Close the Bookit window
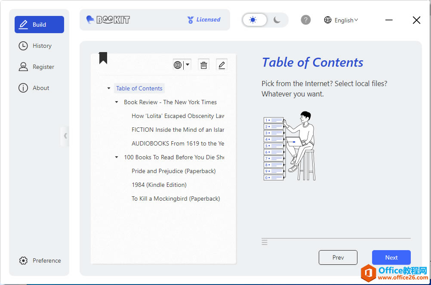This screenshot has width=431, height=285. (416, 20)
